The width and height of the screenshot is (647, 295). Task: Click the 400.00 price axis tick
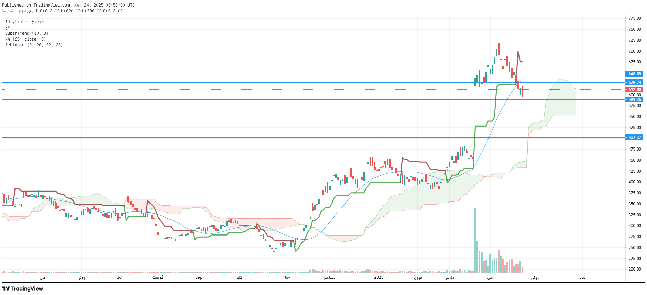tap(635, 182)
